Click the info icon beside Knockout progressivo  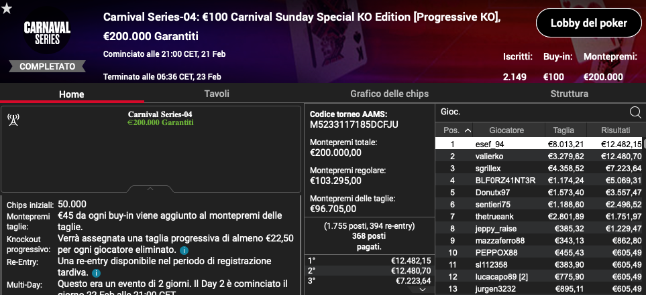click(x=184, y=250)
